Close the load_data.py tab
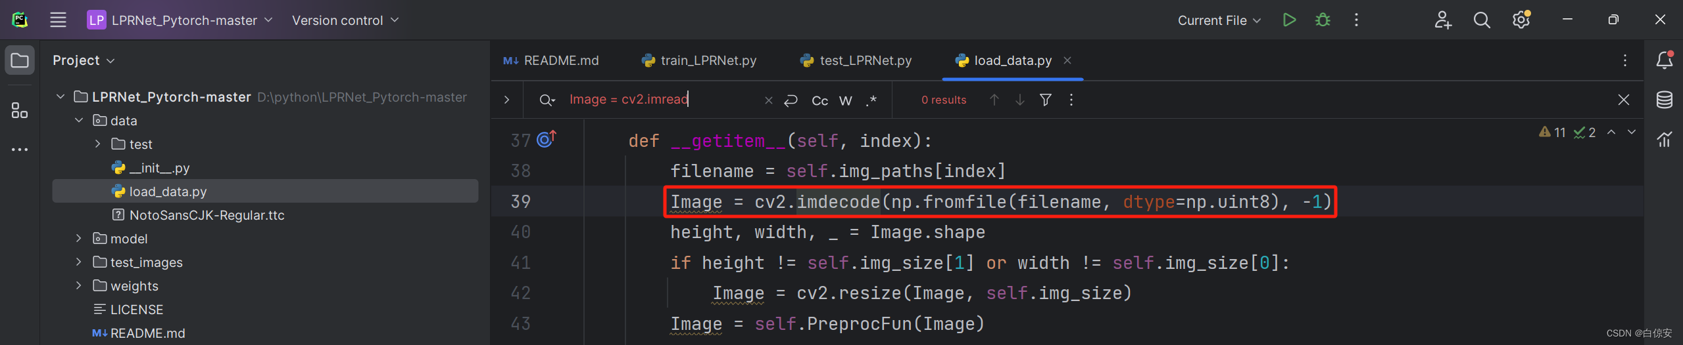This screenshot has height=345, width=1683. pyautogui.click(x=1067, y=60)
